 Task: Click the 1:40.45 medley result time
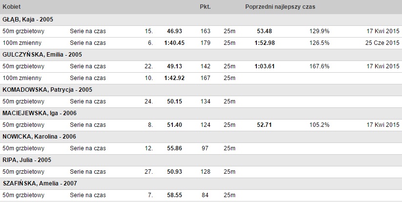(174, 43)
